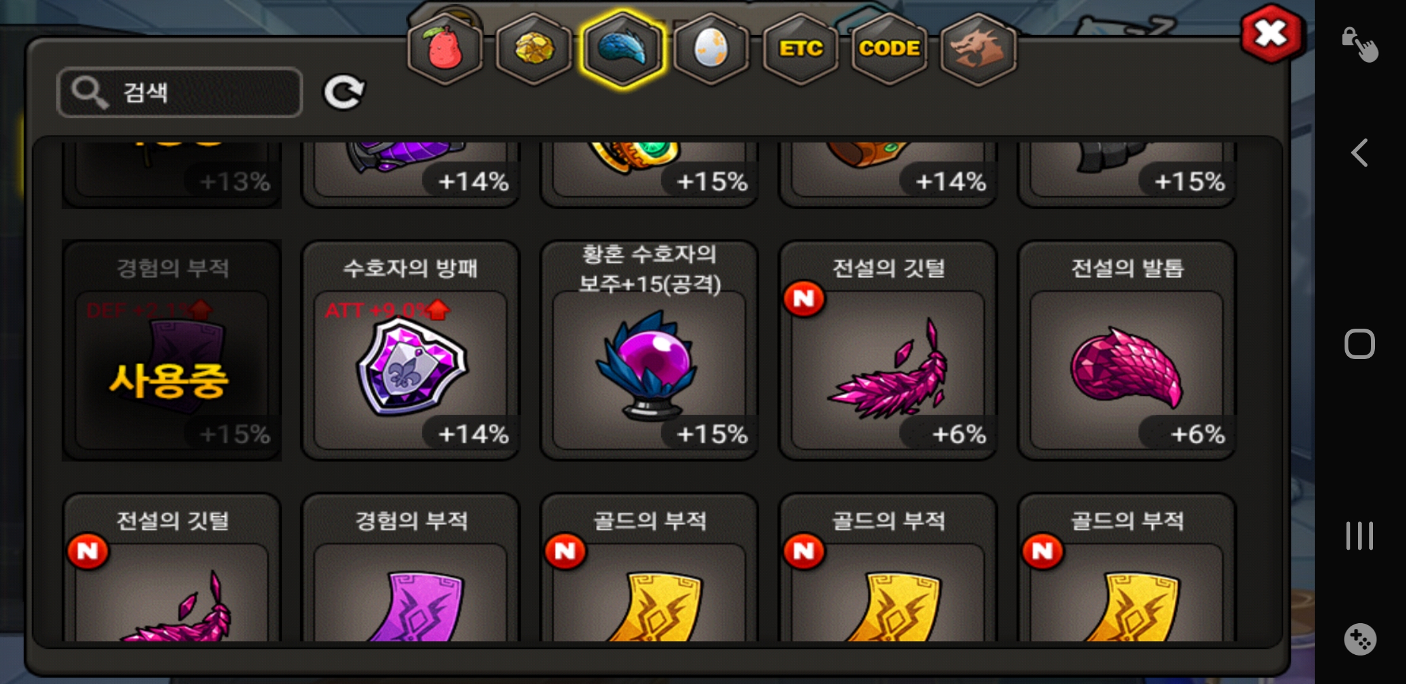Open the game tools controller icon
The image size is (1406, 684).
pos(1359,639)
